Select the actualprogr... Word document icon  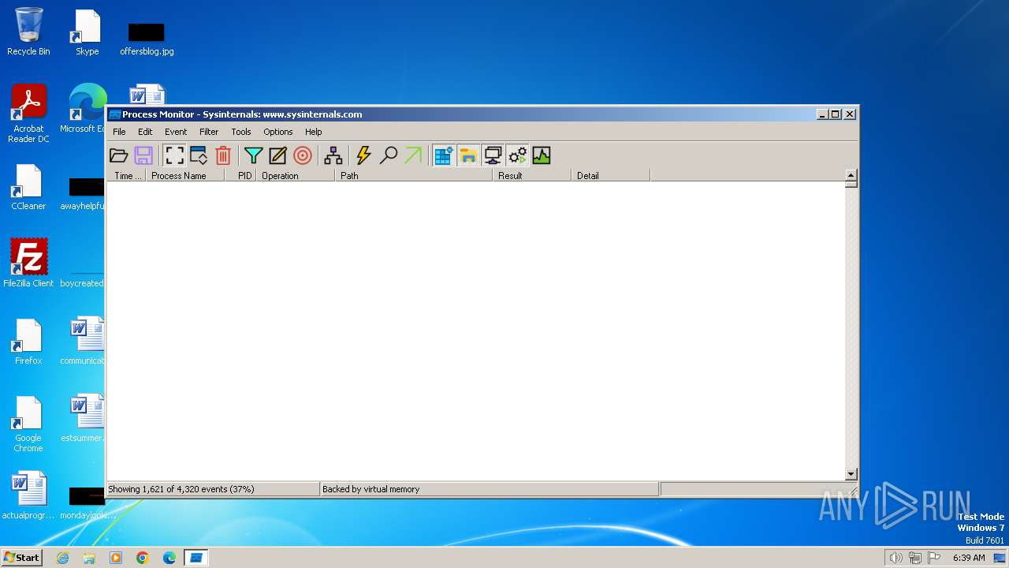(28, 495)
